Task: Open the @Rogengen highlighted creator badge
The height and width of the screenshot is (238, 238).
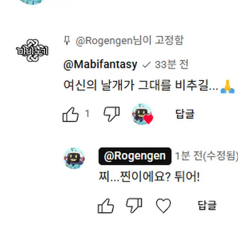Action: coord(135,156)
